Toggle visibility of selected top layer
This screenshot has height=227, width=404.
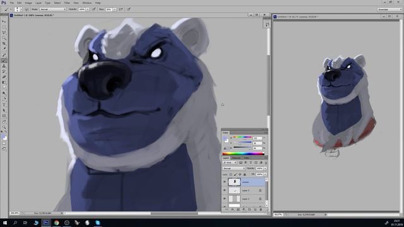[x=225, y=182]
